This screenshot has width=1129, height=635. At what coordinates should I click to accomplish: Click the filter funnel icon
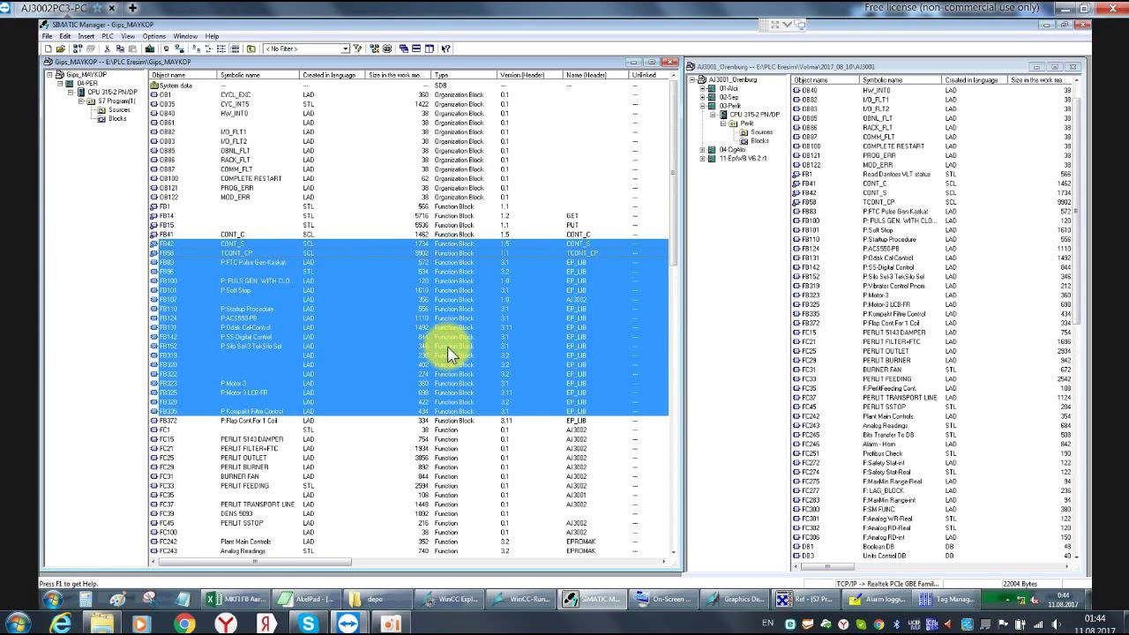357,49
